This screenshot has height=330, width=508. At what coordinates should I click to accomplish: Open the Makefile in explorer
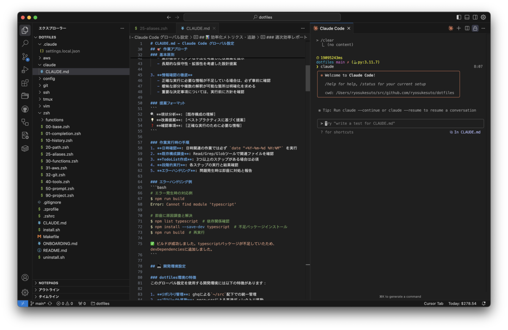click(51, 236)
